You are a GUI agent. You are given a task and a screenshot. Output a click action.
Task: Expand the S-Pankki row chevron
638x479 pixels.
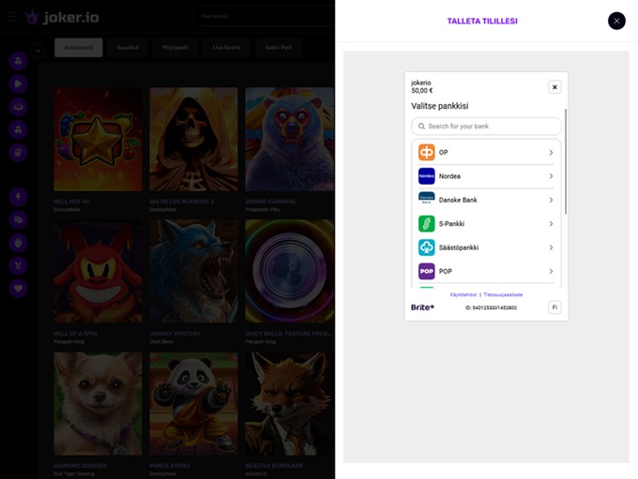tap(551, 224)
